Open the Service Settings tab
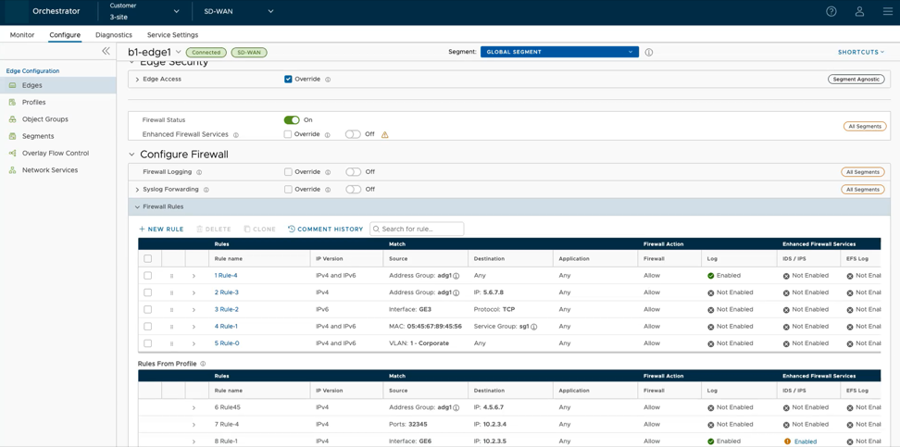The image size is (900, 447). click(172, 35)
